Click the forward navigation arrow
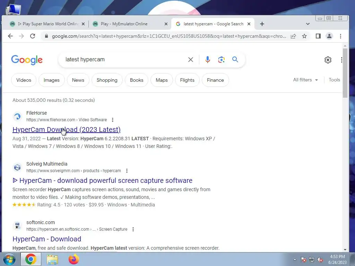This screenshot has width=355, height=266. 21,36
